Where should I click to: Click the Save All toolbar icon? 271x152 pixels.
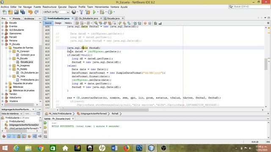click(22, 12)
